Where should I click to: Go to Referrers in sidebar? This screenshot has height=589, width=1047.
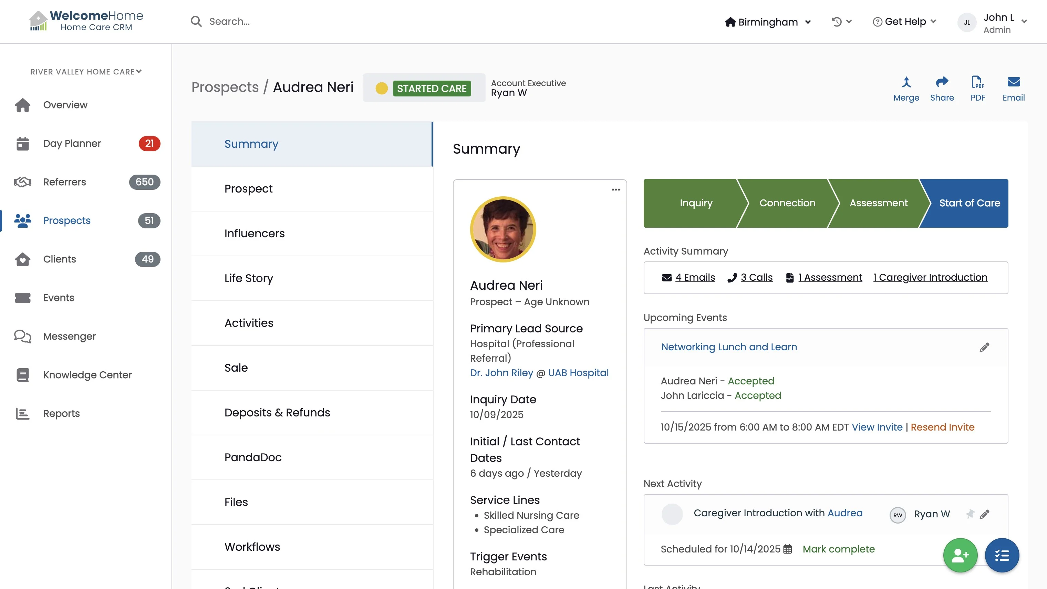tap(65, 182)
